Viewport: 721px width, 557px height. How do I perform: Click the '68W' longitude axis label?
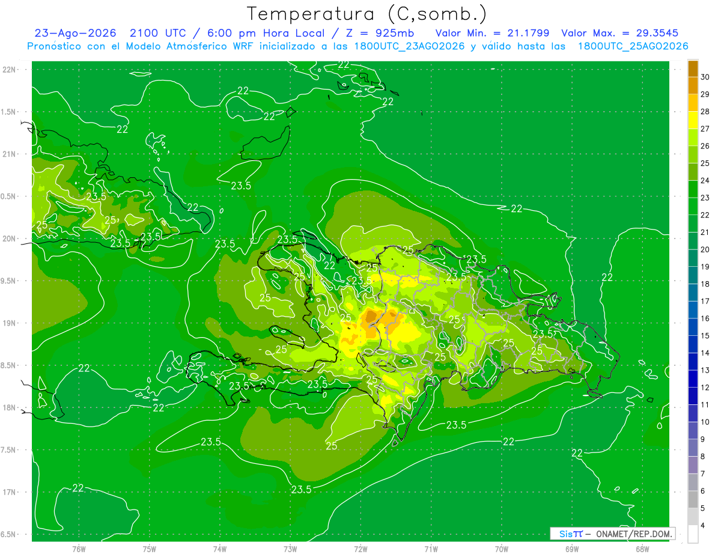[x=642, y=549]
